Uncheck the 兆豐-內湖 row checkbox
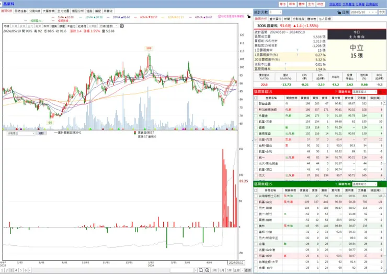 tap(256, 139)
